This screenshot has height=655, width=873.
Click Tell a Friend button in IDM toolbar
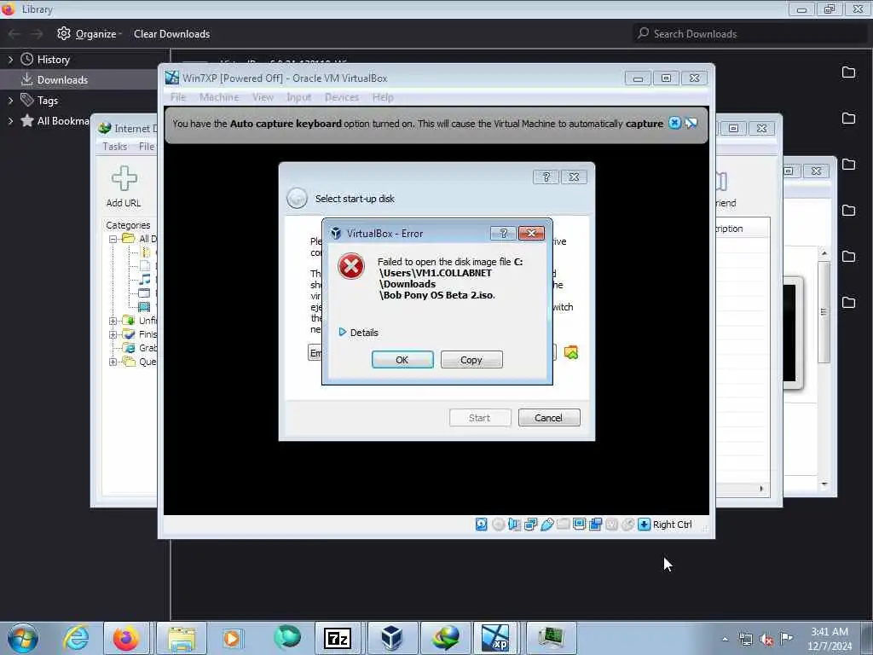(x=726, y=189)
